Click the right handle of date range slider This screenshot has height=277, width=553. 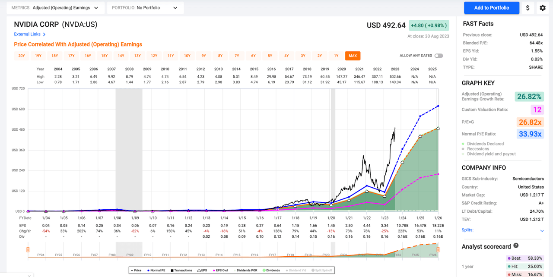point(438,249)
